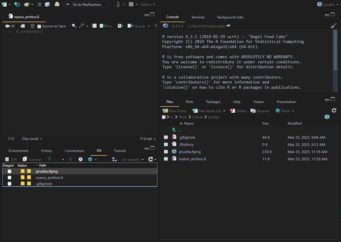Open the R Script file type selector

tap(148, 139)
